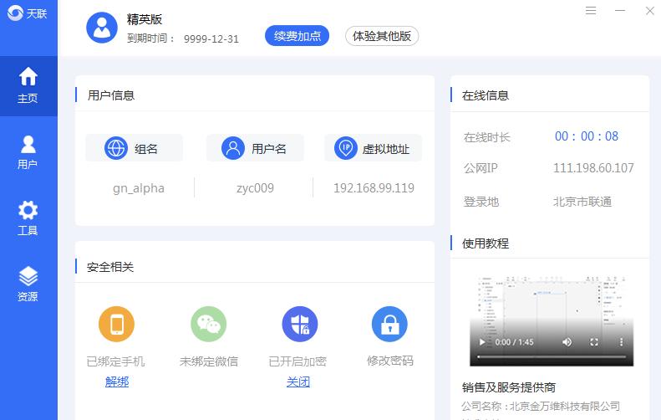This screenshot has width=661, height=420.
Task: Click the 用户信息 section heading
Action: pyautogui.click(x=111, y=95)
